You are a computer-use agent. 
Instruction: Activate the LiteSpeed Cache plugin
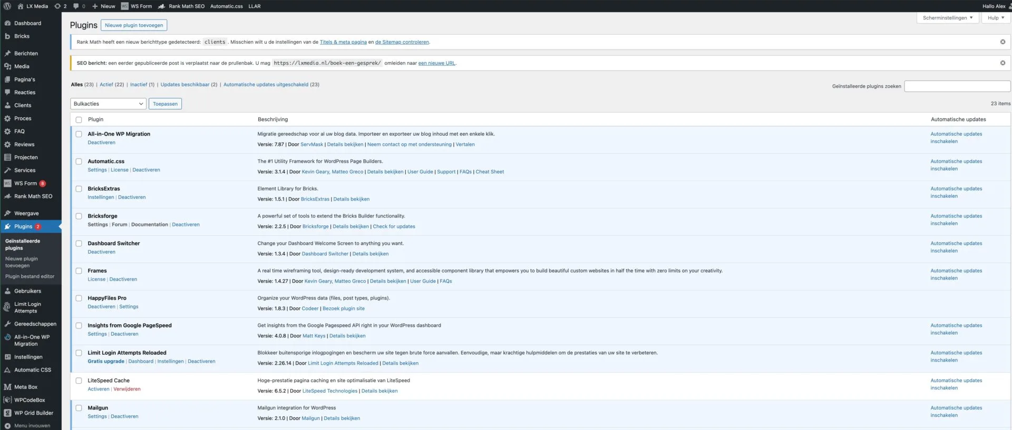coord(99,389)
